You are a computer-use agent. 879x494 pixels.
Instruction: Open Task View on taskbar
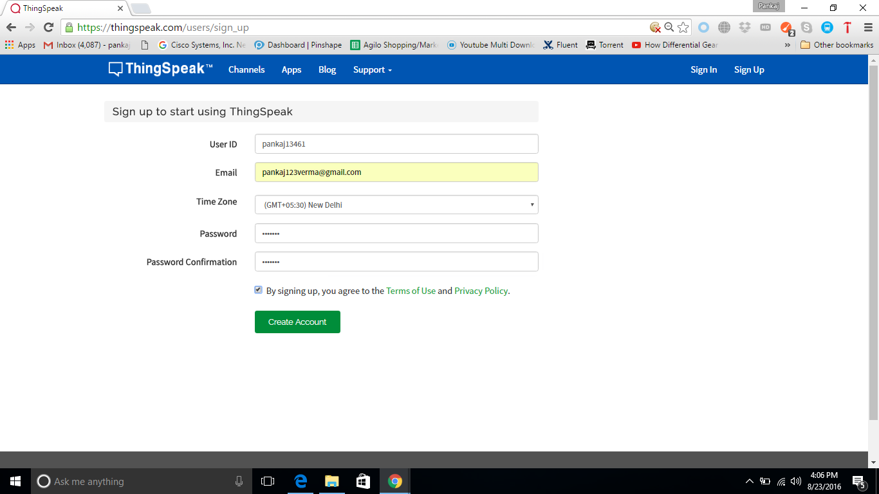click(x=268, y=481)
